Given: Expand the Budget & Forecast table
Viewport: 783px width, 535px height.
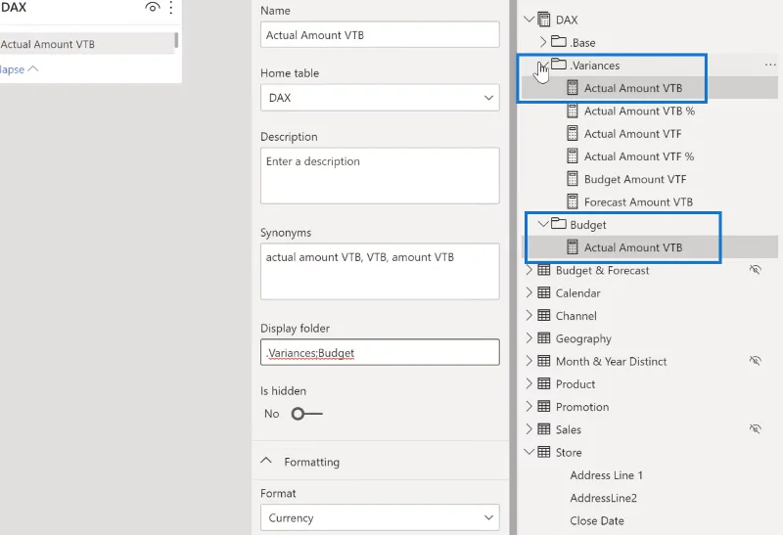Looking at the screenshot, I should pyautogui.click(x=529, y=270).
